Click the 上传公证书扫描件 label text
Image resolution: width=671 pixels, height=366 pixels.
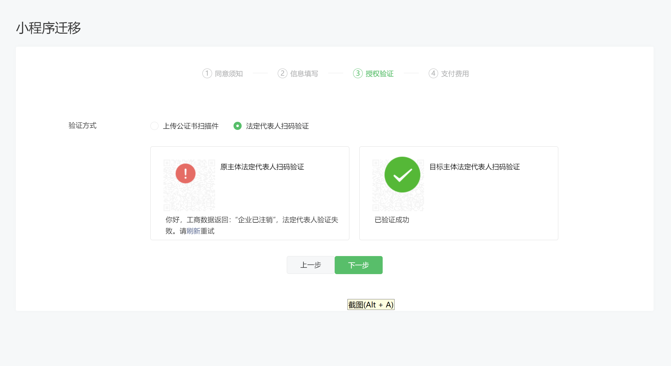(x=191, y=126)
